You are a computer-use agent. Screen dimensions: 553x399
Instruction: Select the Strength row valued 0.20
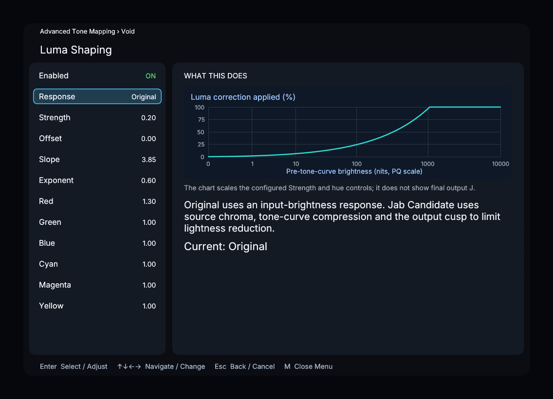pyautogui.click(x=97, y=117)
